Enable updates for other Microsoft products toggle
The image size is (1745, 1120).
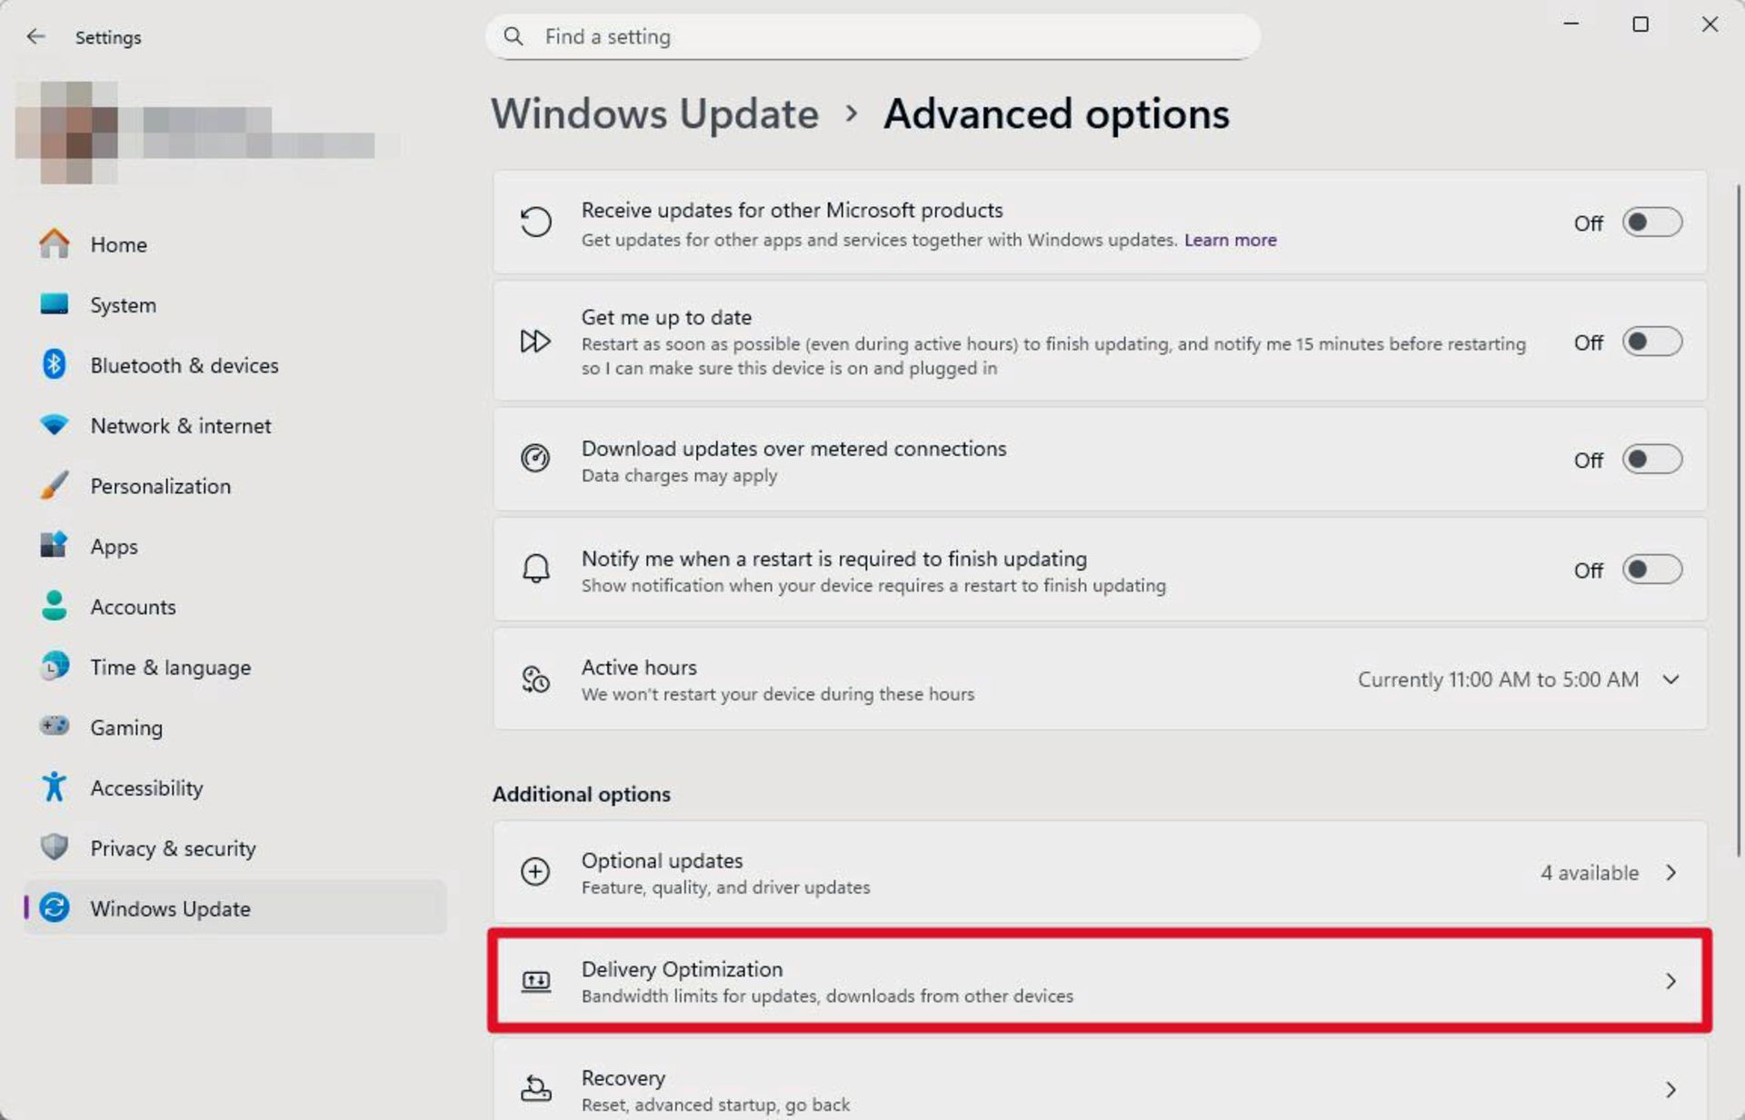tap(1651, 223)
